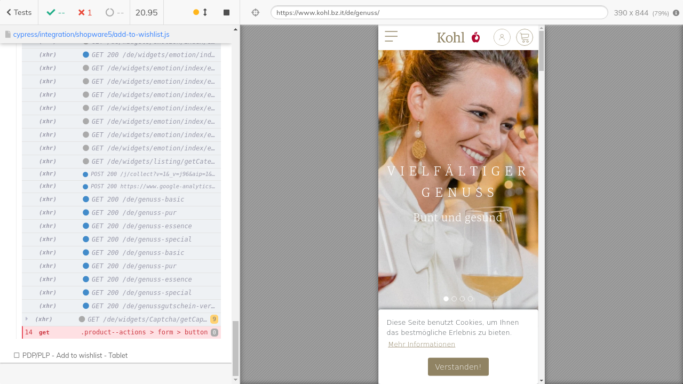This screenshot has height=384, width=683.
Task: Click the command log scrollbar
Action: [x=235, y=347]
